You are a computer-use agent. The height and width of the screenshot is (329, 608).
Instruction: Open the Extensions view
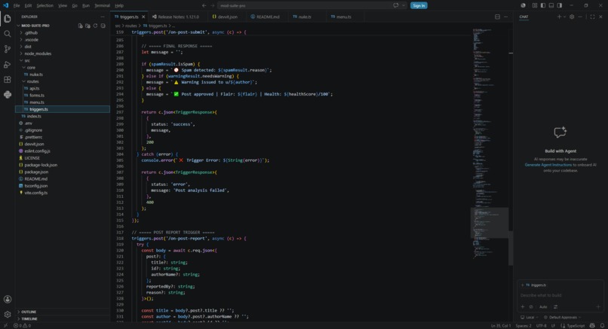pos(8,79)
